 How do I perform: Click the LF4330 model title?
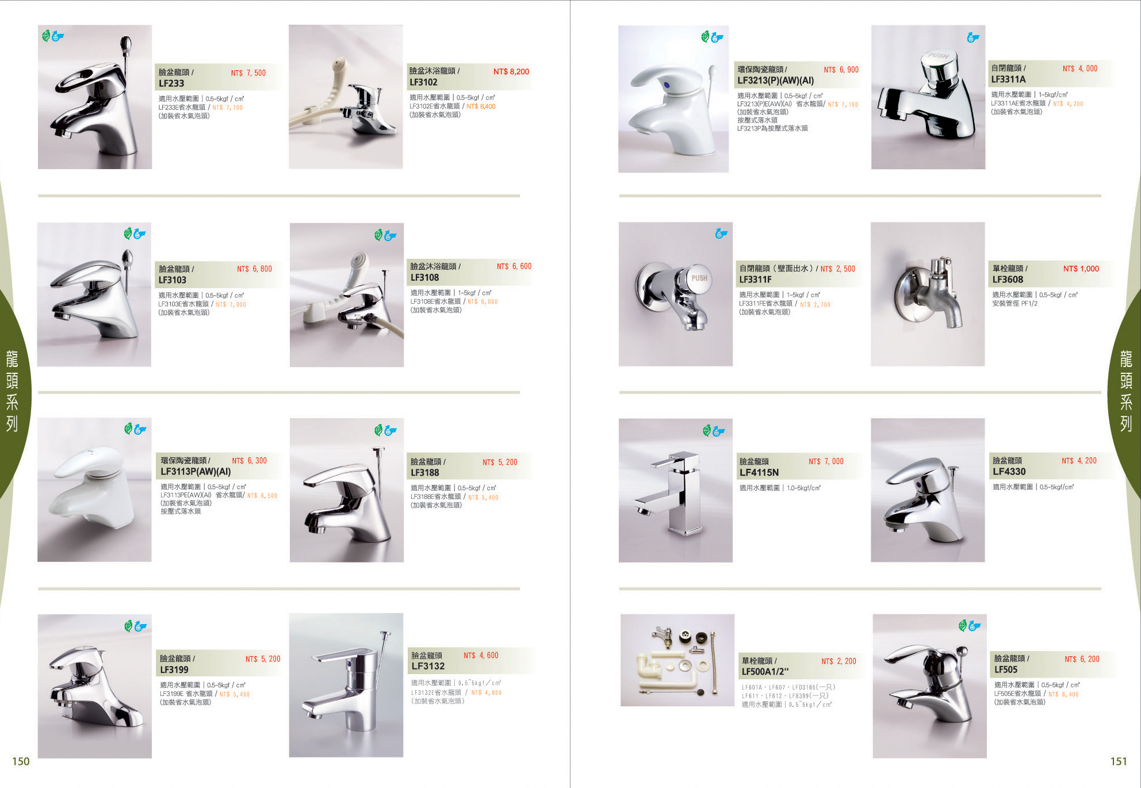point(1009,472)
